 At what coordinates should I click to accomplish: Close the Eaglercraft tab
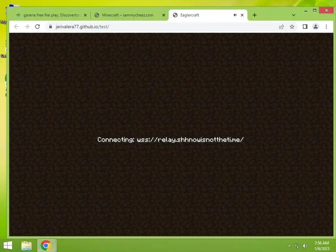pos(242,15)
